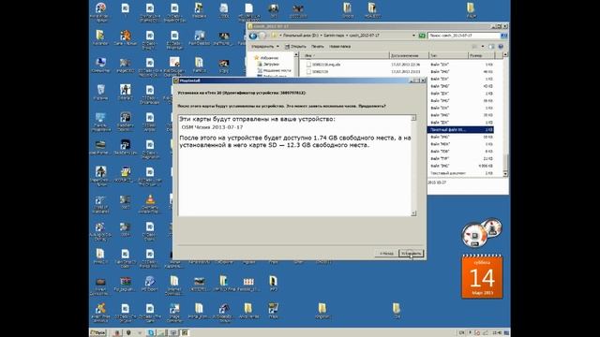
Task: Click Explorer file list scrollbar down arrow
Action: click(505, 174)
